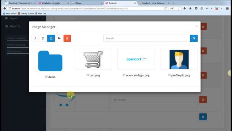Open the Getting Started bookmark
The height and width of the screenshot is (131, 232).
pos(26,13)
